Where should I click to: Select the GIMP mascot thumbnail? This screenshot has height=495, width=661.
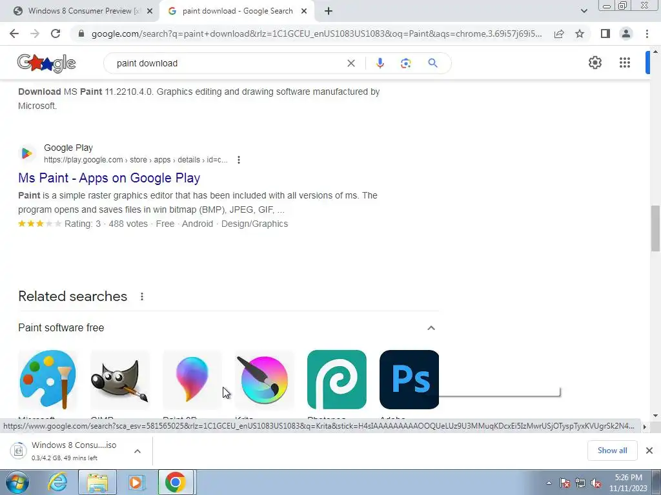120,379
